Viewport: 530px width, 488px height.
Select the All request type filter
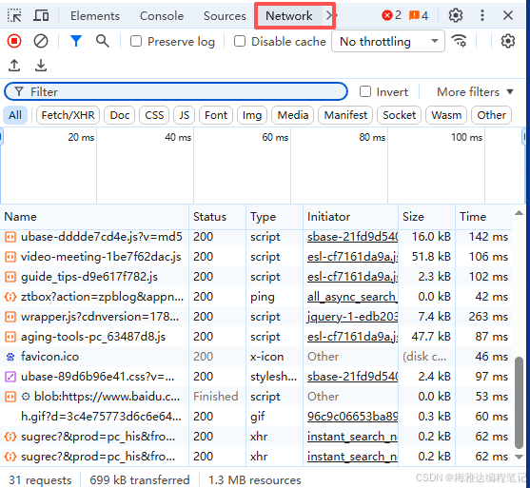click(15, 115)
